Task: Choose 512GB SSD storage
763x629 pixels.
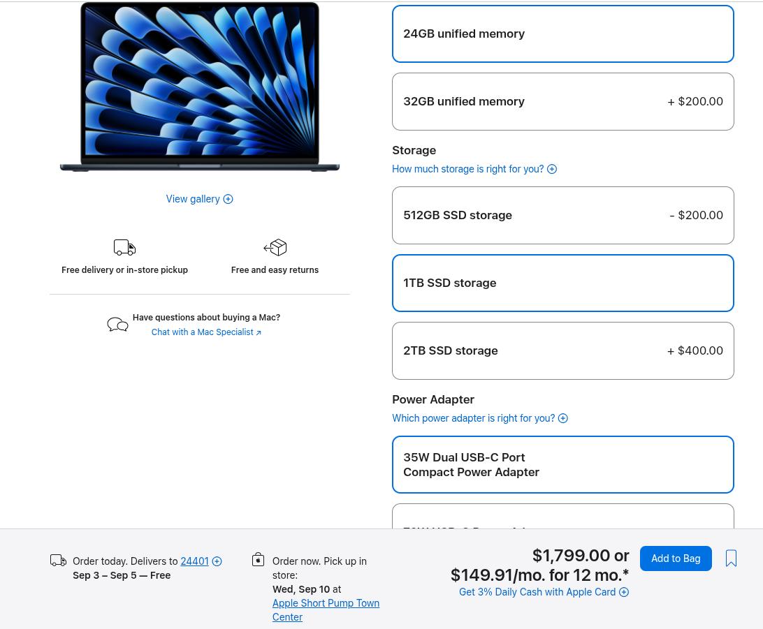Action: pyautogui.click(x=563, y=215)
